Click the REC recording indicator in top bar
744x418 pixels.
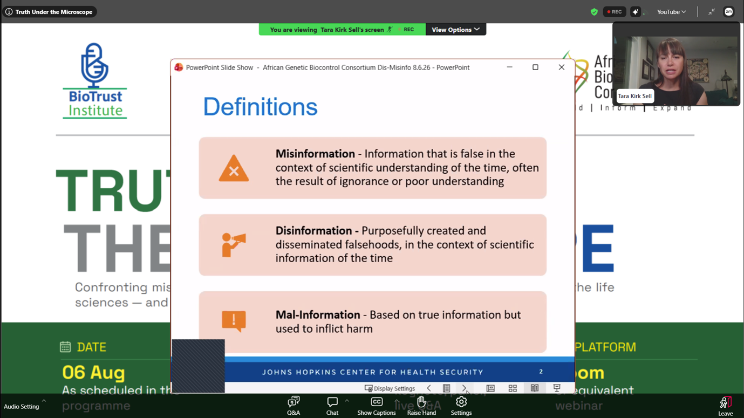tap(615, 12)
